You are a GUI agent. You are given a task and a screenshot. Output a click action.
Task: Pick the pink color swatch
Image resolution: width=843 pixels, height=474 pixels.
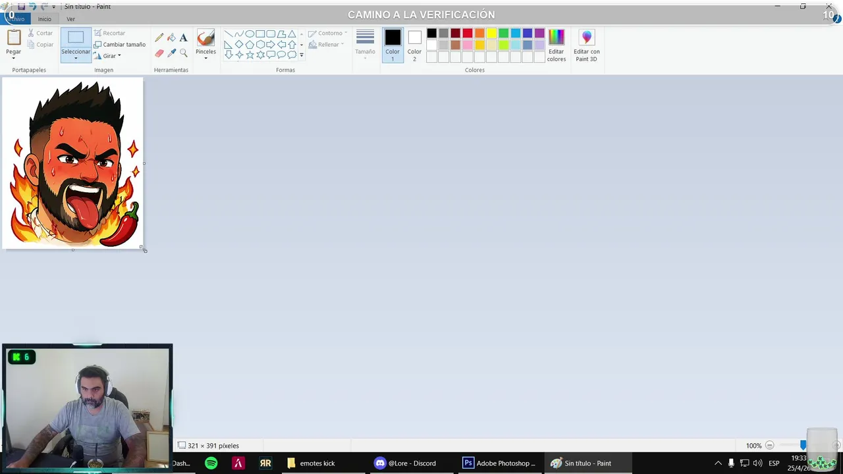(x=468, y=45)
